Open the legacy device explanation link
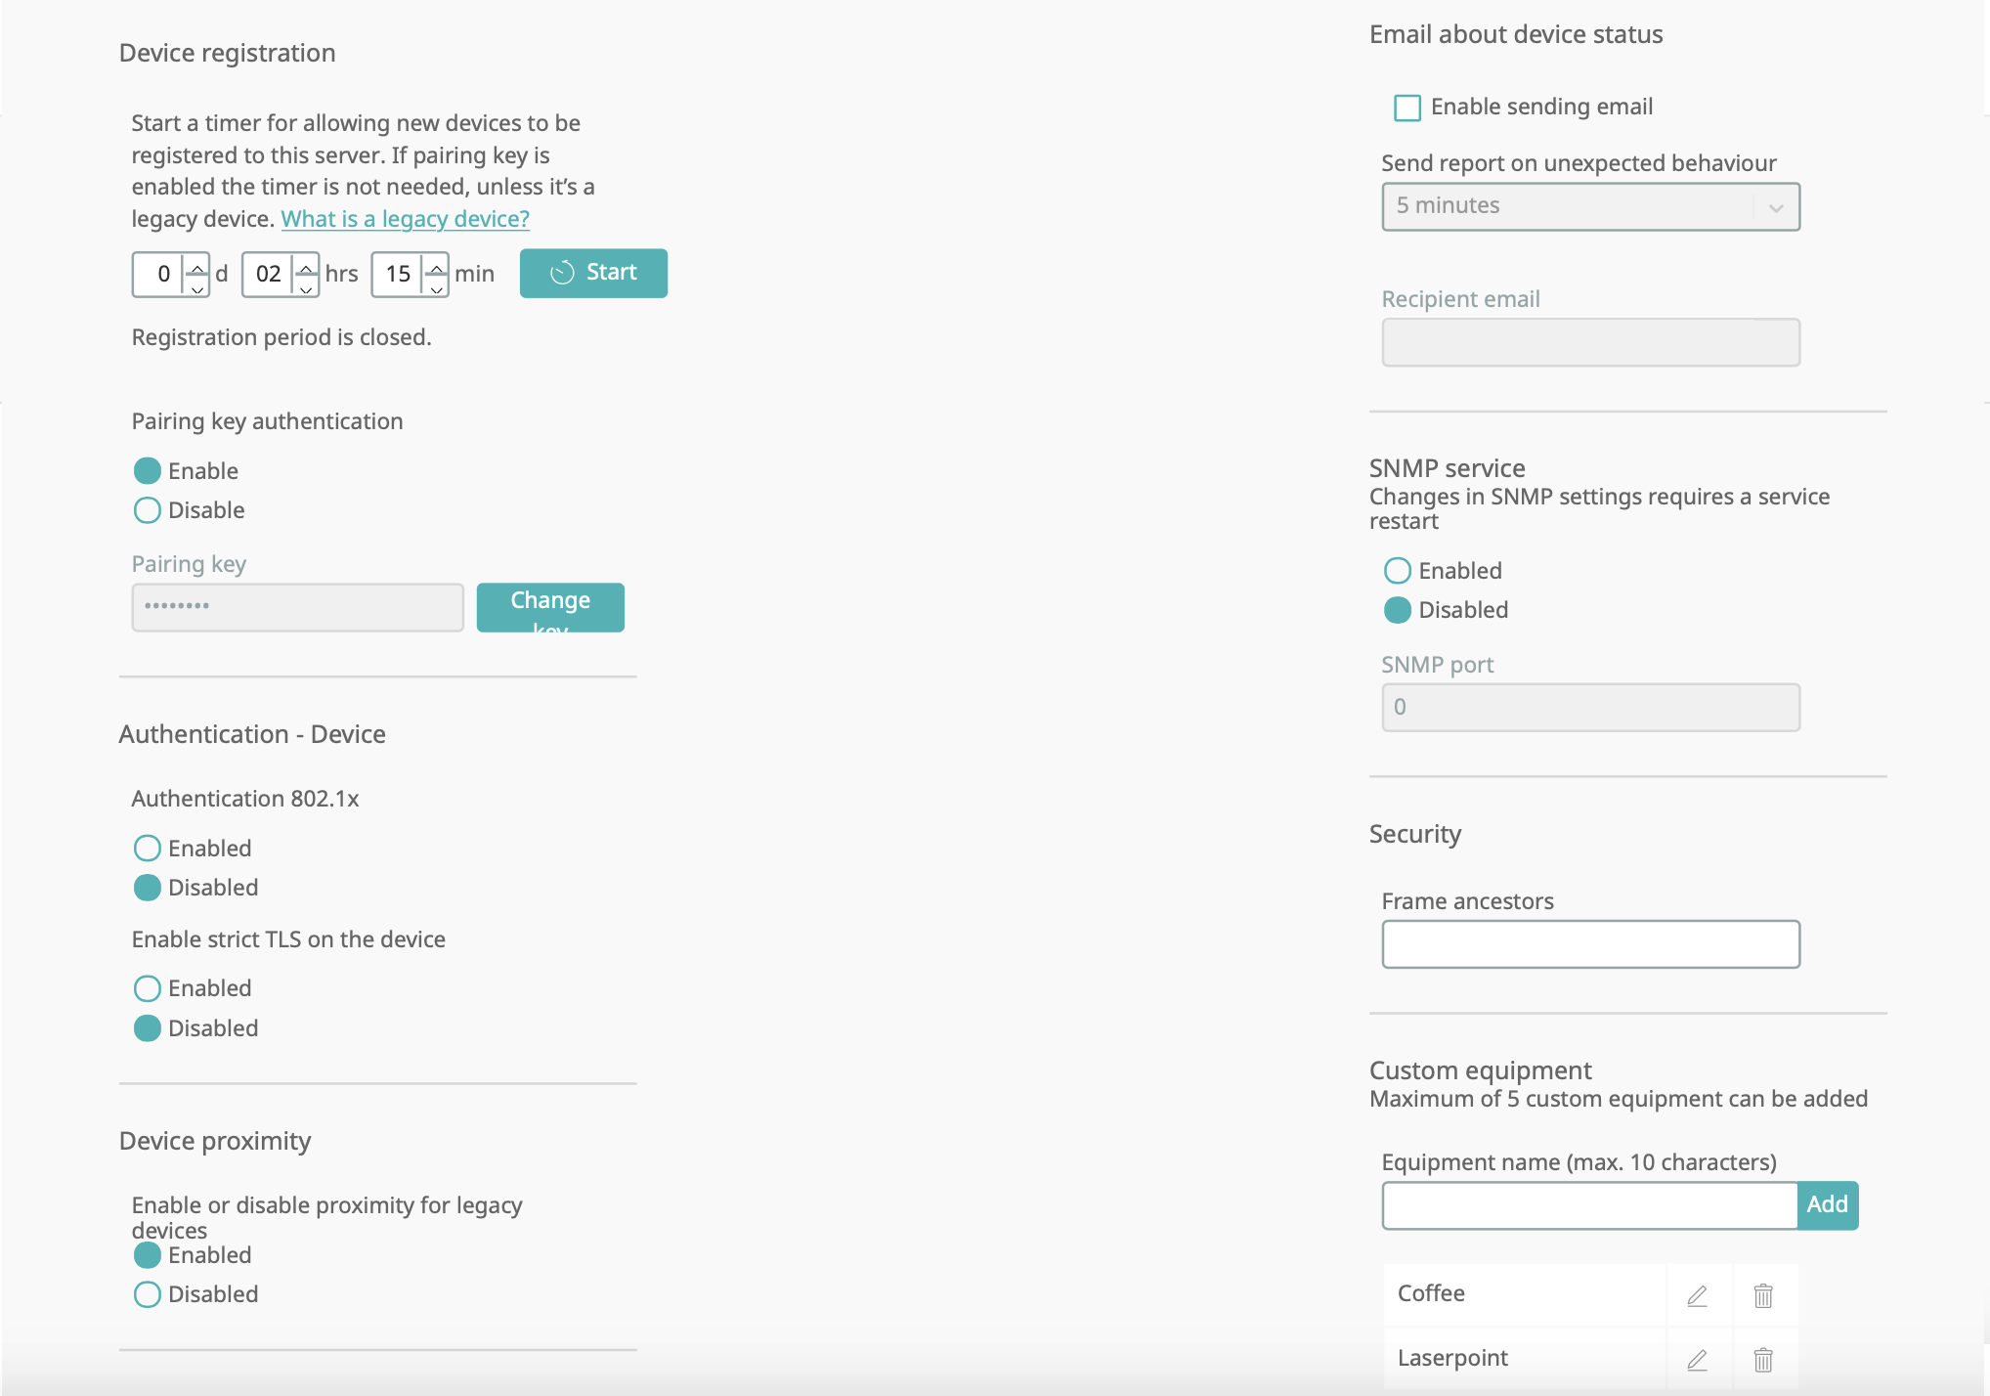 coord(405,218)
